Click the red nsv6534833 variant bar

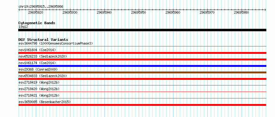[x=142, y=79]
